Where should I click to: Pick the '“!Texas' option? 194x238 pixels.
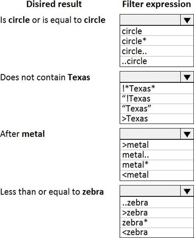click(x=157, y=99)
